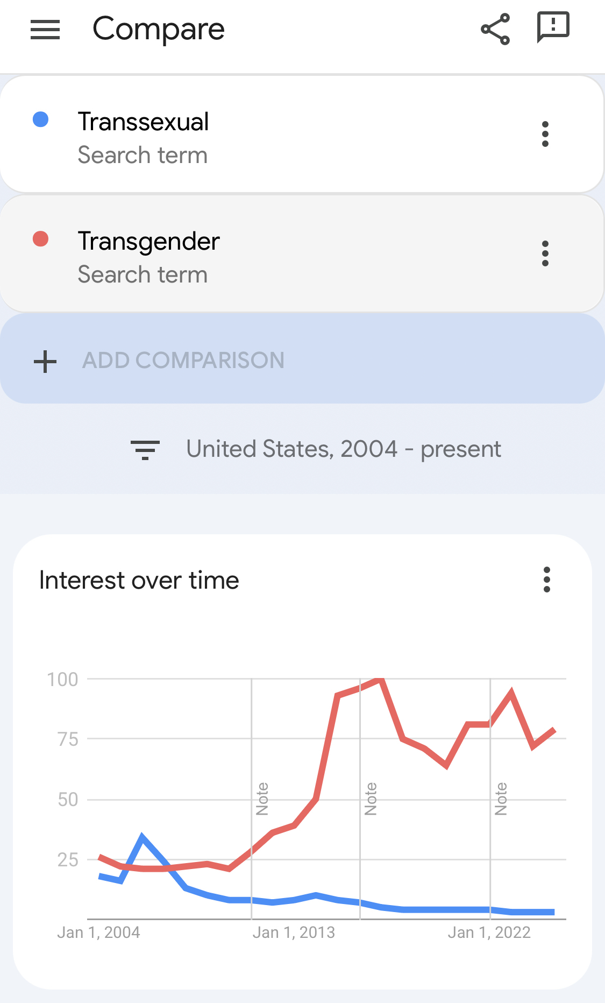Expand United States, 2004 - present filter
The width and height of the screenshot is (605, 1003).
click(343, 449)
